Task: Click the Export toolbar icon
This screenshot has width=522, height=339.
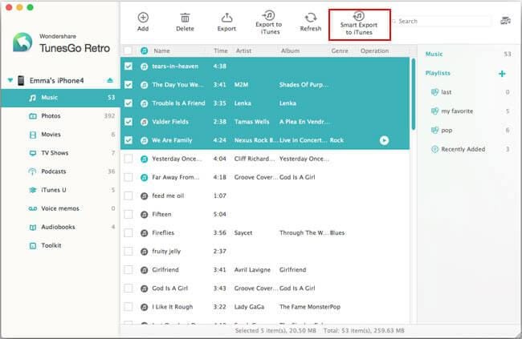Action: pyautogui.click(x=226, y=18)
